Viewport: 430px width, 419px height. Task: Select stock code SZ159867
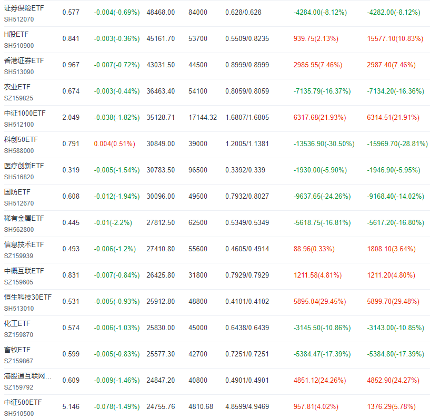coord(18,361)
